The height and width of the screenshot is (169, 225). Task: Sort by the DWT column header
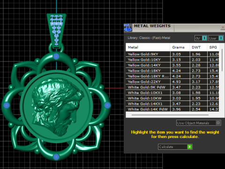(x=199, y=47)
